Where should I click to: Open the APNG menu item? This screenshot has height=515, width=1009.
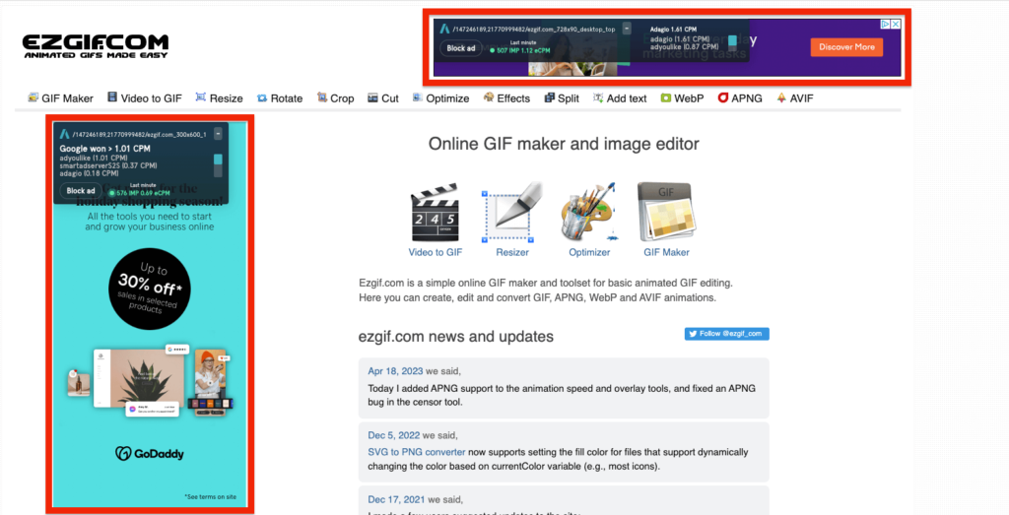tap(740, 98)
